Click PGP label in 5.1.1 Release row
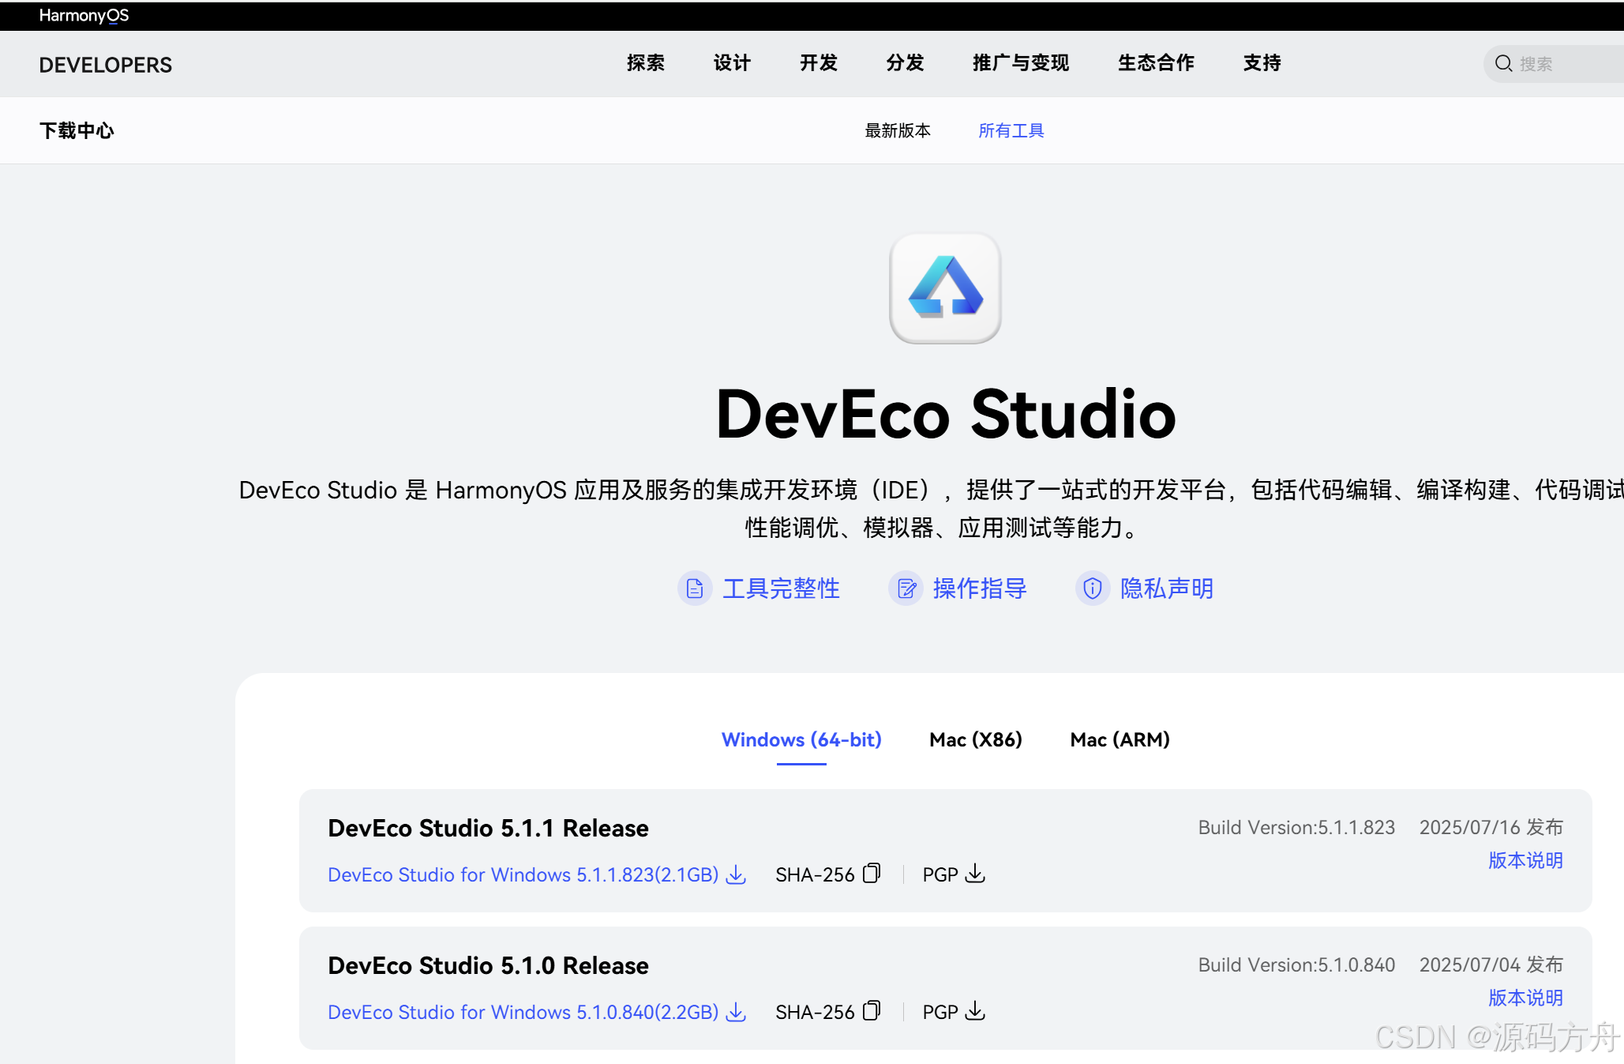Image resolution: width=1624 pixels, height=1064 pixels. click(x=940, y=874)
